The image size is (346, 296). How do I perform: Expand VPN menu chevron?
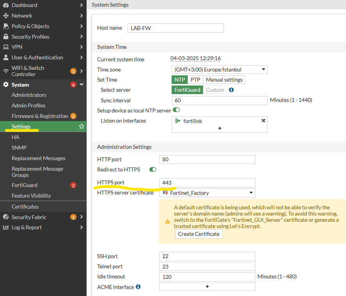click(x=82, y=47)
